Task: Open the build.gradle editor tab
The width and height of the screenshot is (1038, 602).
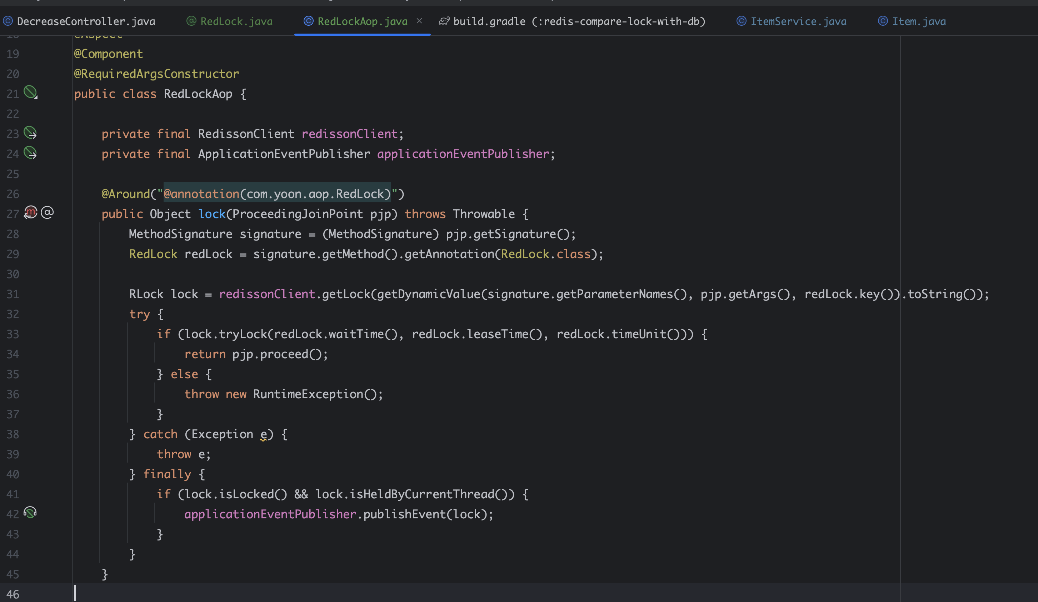Action: [579, 21]
